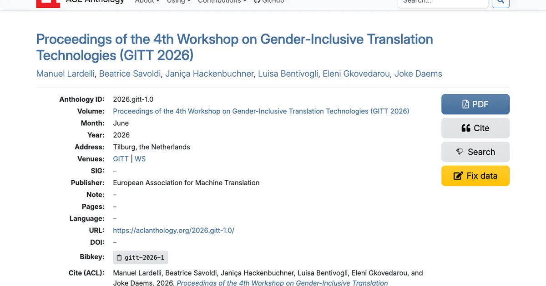Screen dimensions: 546x286
Task: Click the page title heading
Action: tap(235, 47)
